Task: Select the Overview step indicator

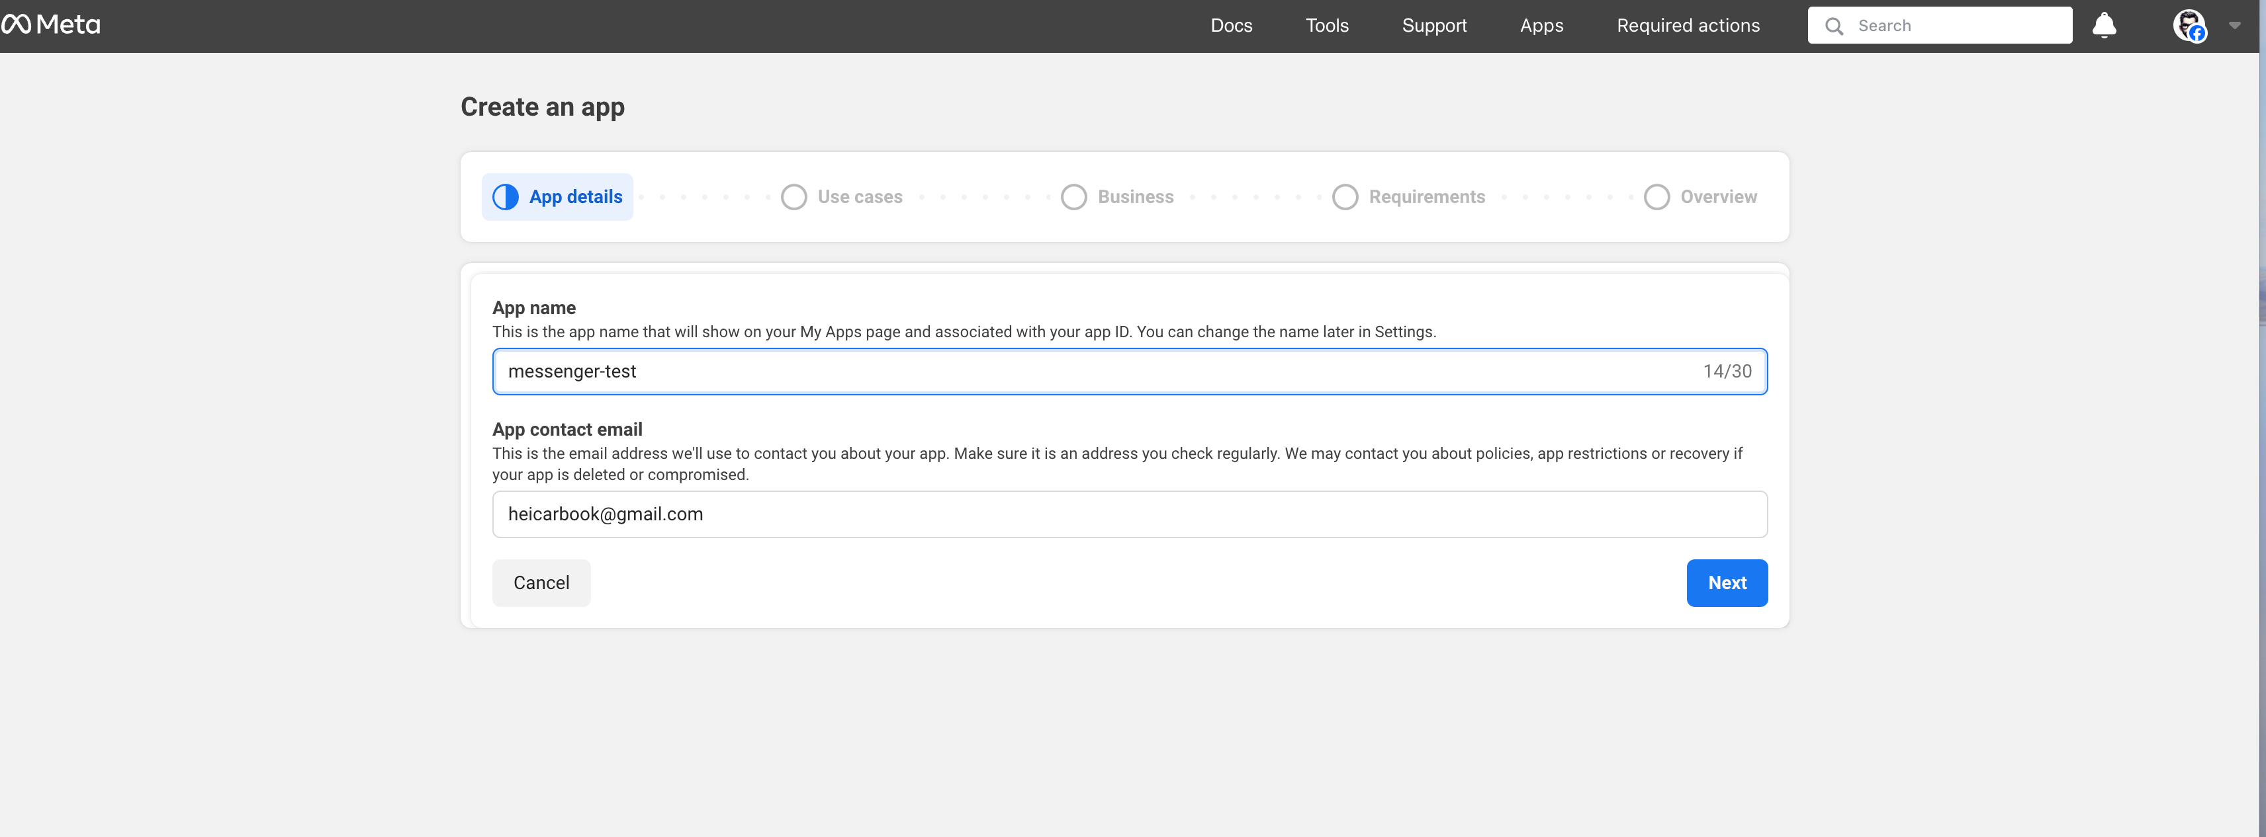Action: (1657, 196)
